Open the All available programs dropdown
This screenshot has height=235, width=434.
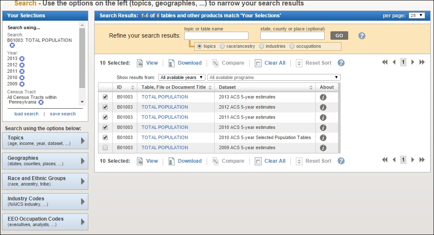coord(274,77)
